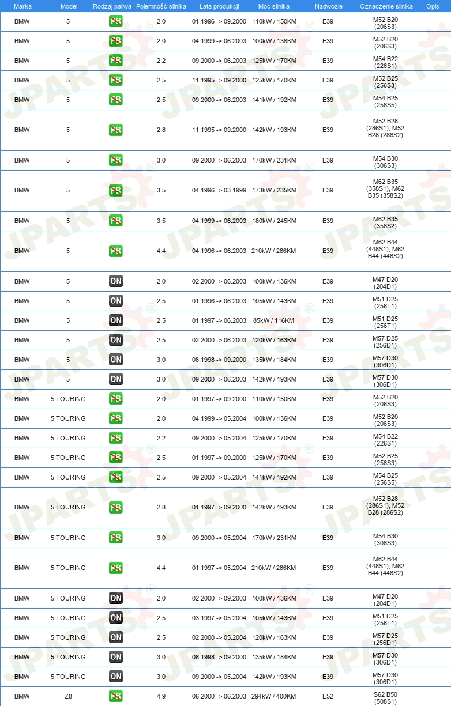Click the diesel ON icon for 5 TOURING 135kW / 184KM

[116, 657]
